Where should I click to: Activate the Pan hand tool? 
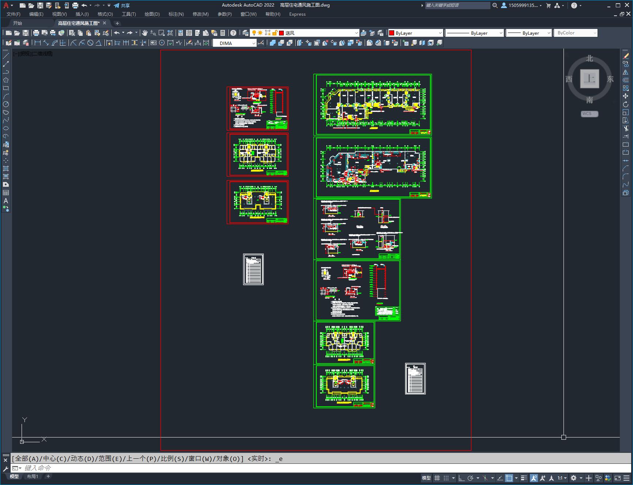click(145, 33)
